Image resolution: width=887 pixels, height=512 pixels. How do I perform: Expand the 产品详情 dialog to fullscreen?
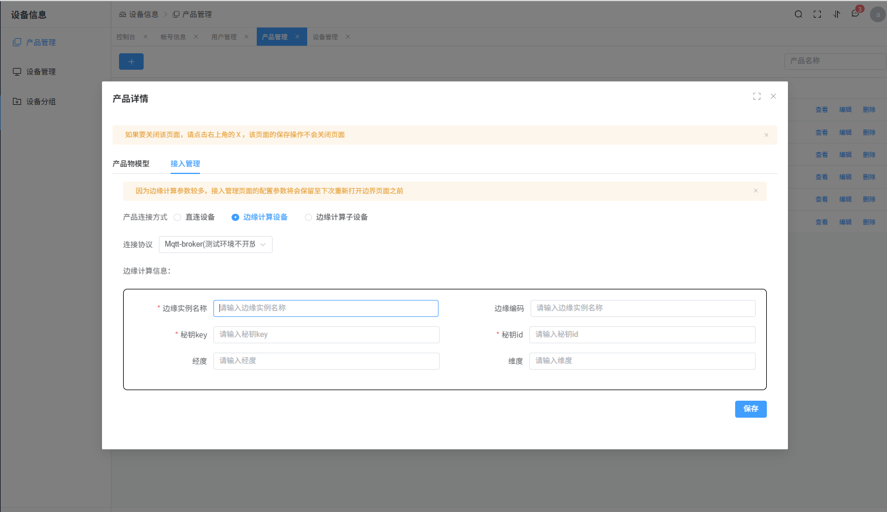click(757, 96)
